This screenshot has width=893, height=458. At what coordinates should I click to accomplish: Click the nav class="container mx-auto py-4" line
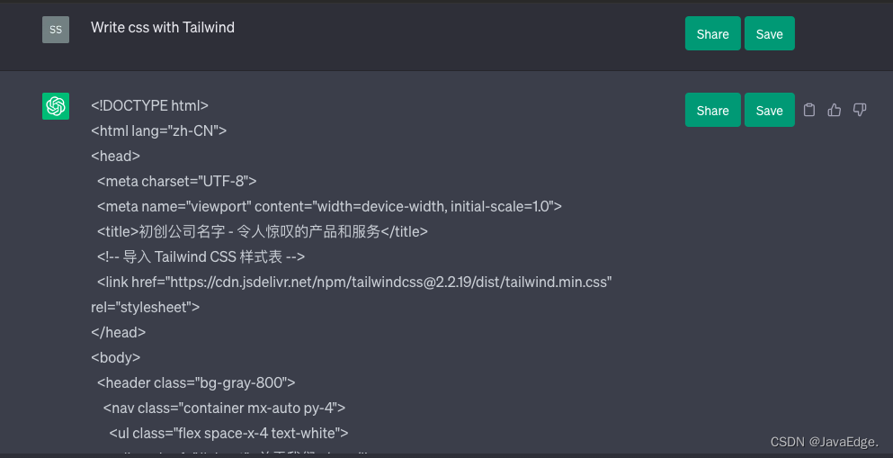pos(225,408)
